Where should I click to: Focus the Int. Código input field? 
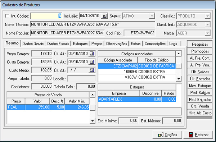[x=46, y=16]
